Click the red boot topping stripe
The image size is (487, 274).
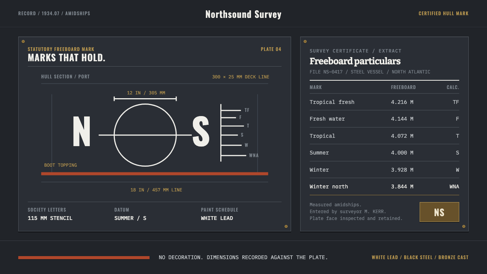coord(154,174)
